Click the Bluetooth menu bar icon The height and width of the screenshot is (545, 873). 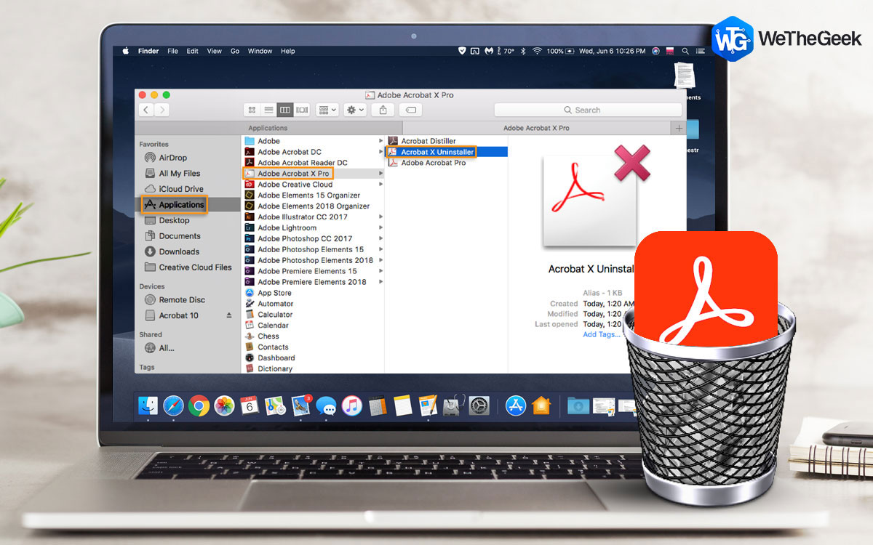pos(523,51)
